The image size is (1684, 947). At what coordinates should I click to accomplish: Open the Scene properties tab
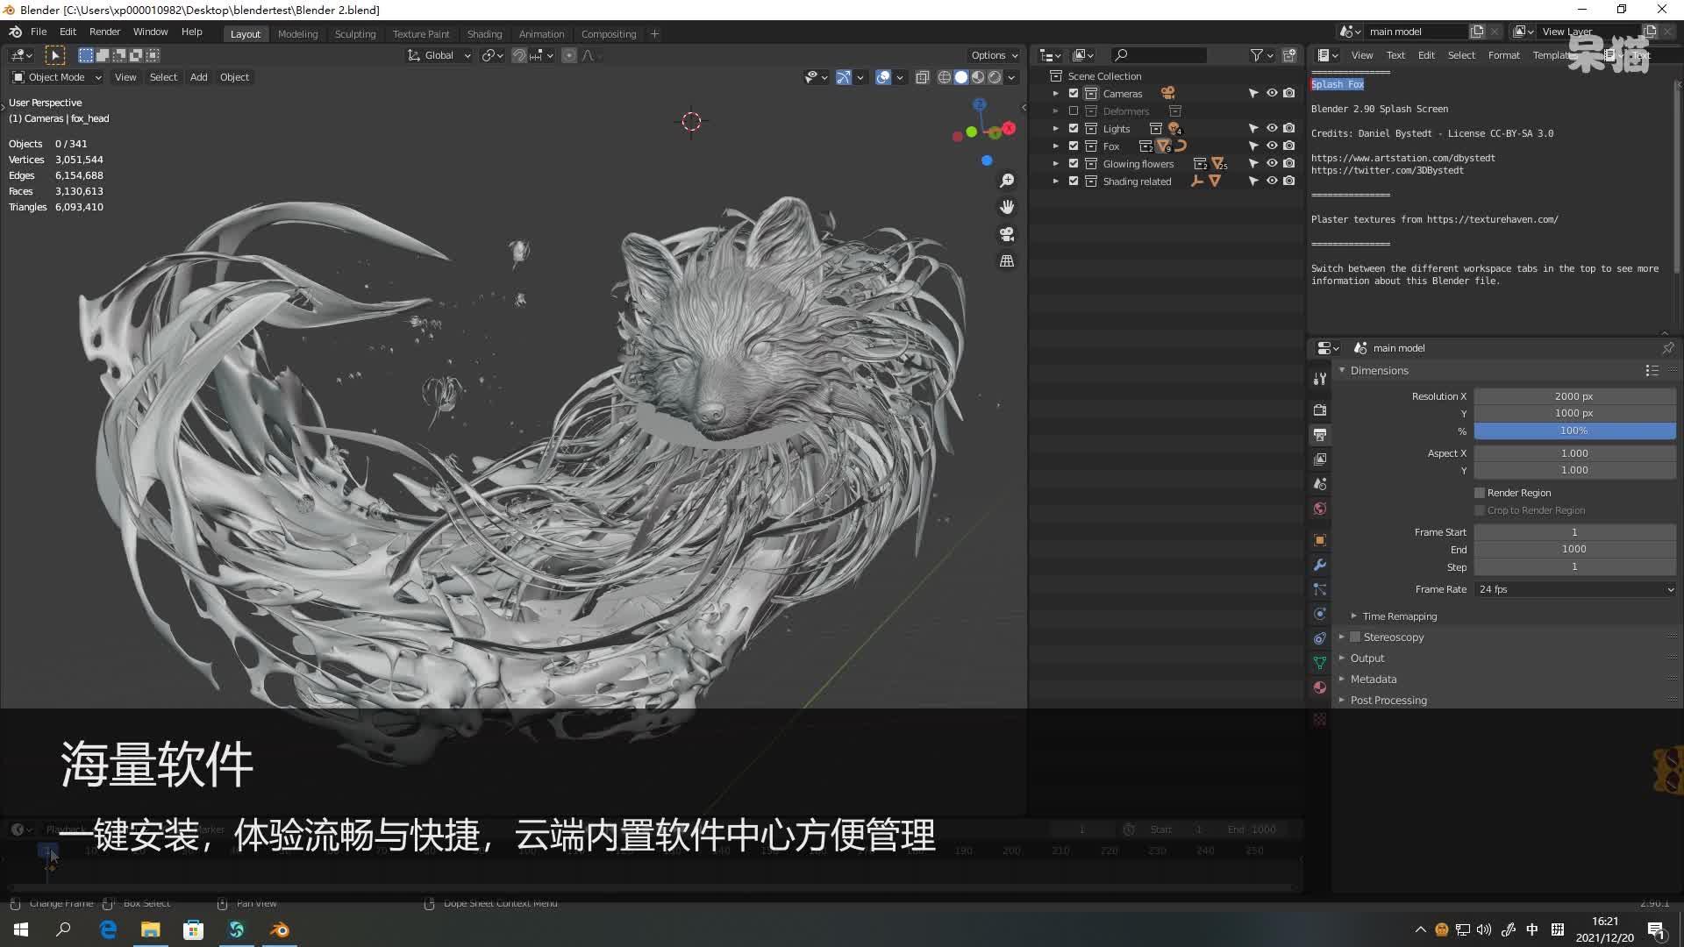click(x=1320, y=483)
